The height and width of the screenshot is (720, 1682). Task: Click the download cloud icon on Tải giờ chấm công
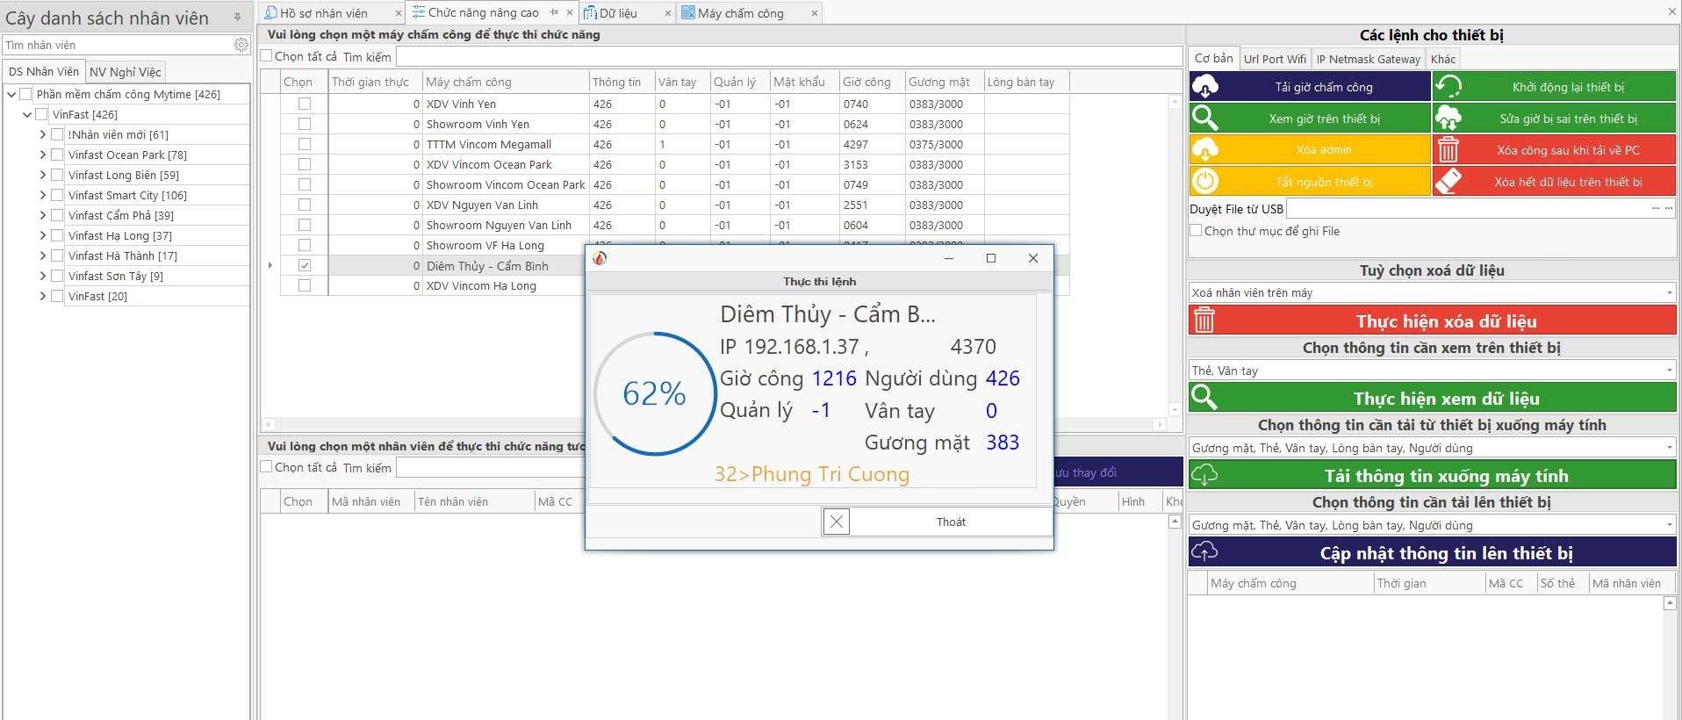click(1205, 87)
